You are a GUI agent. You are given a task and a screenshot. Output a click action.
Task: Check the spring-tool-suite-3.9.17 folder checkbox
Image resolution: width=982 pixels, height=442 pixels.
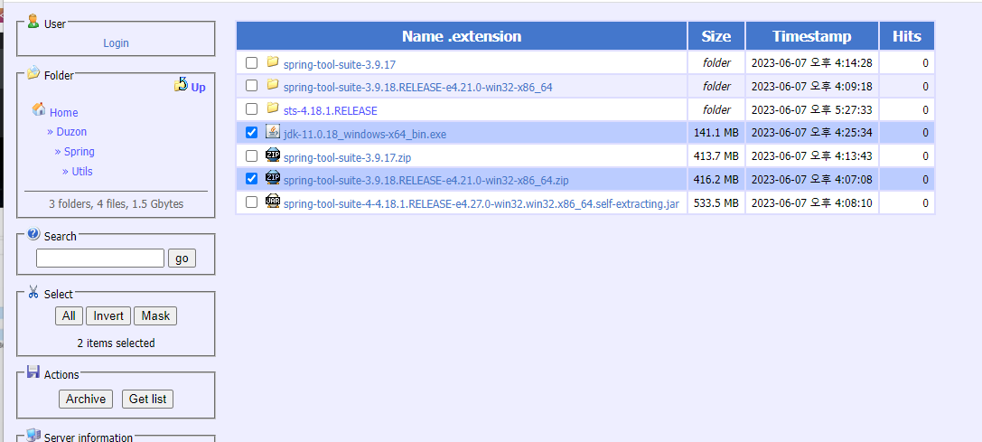coord(252,62)
